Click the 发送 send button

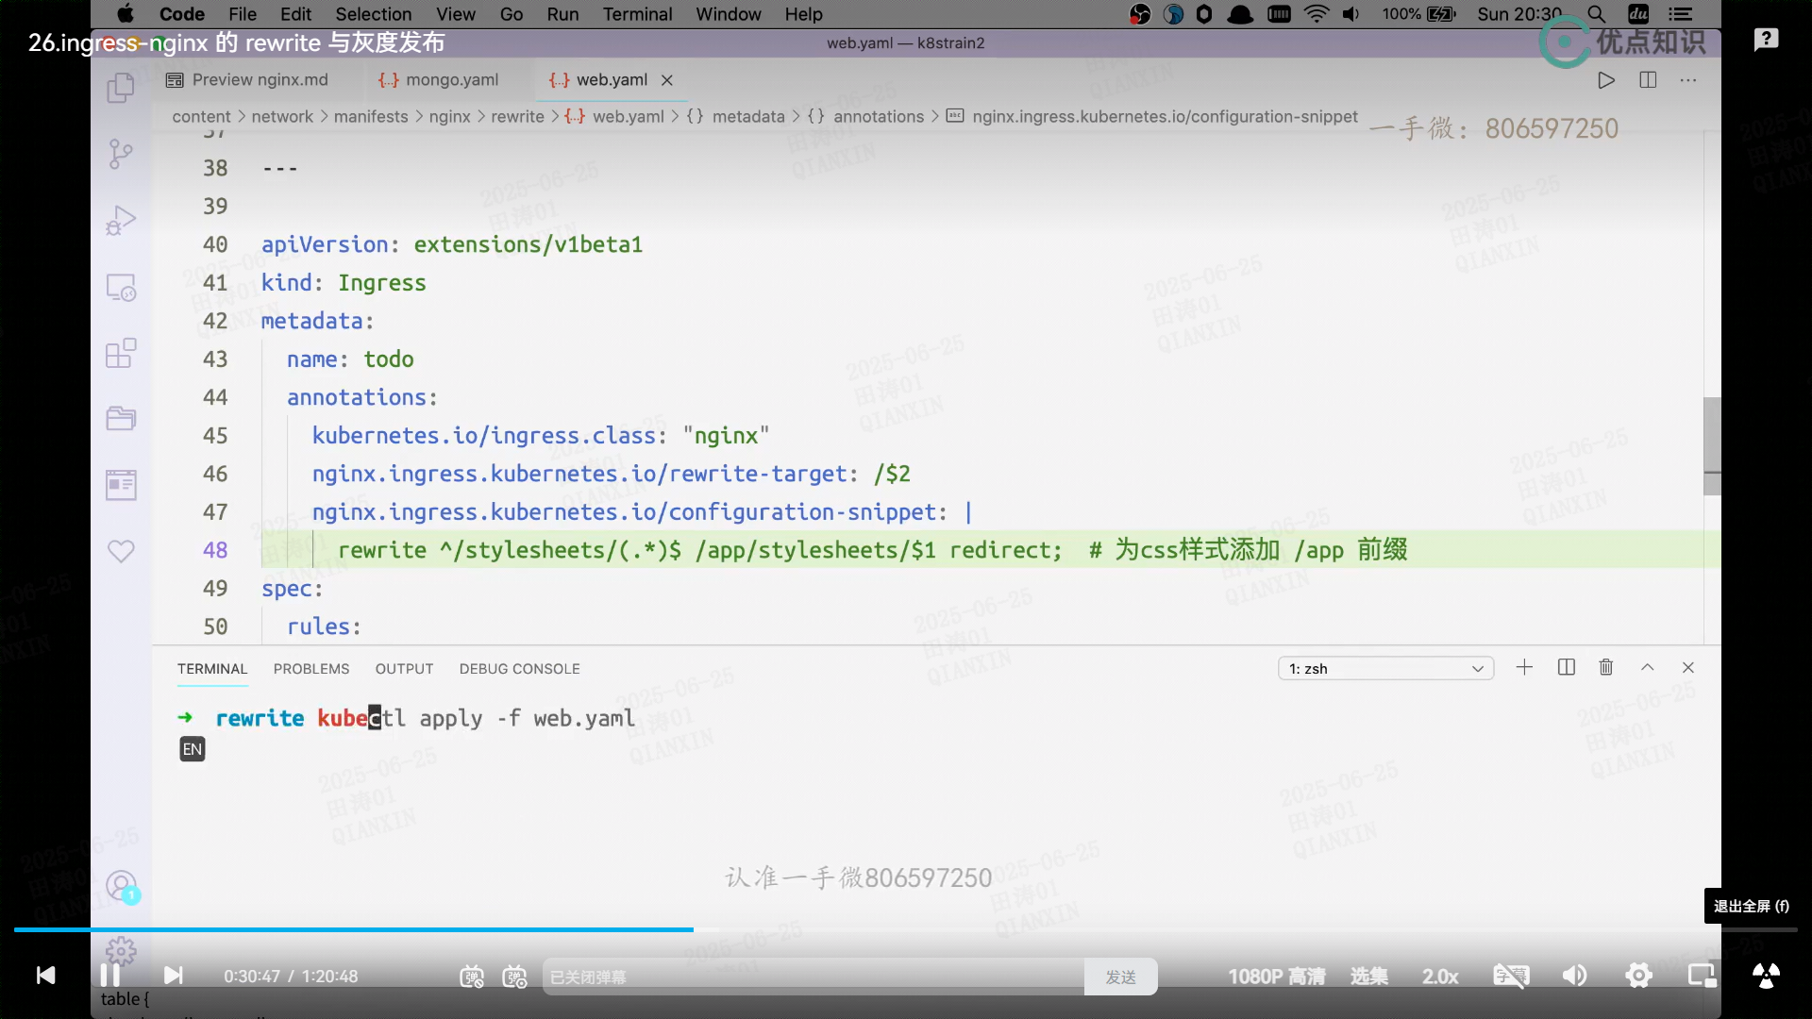click(x=1120, y=977)
